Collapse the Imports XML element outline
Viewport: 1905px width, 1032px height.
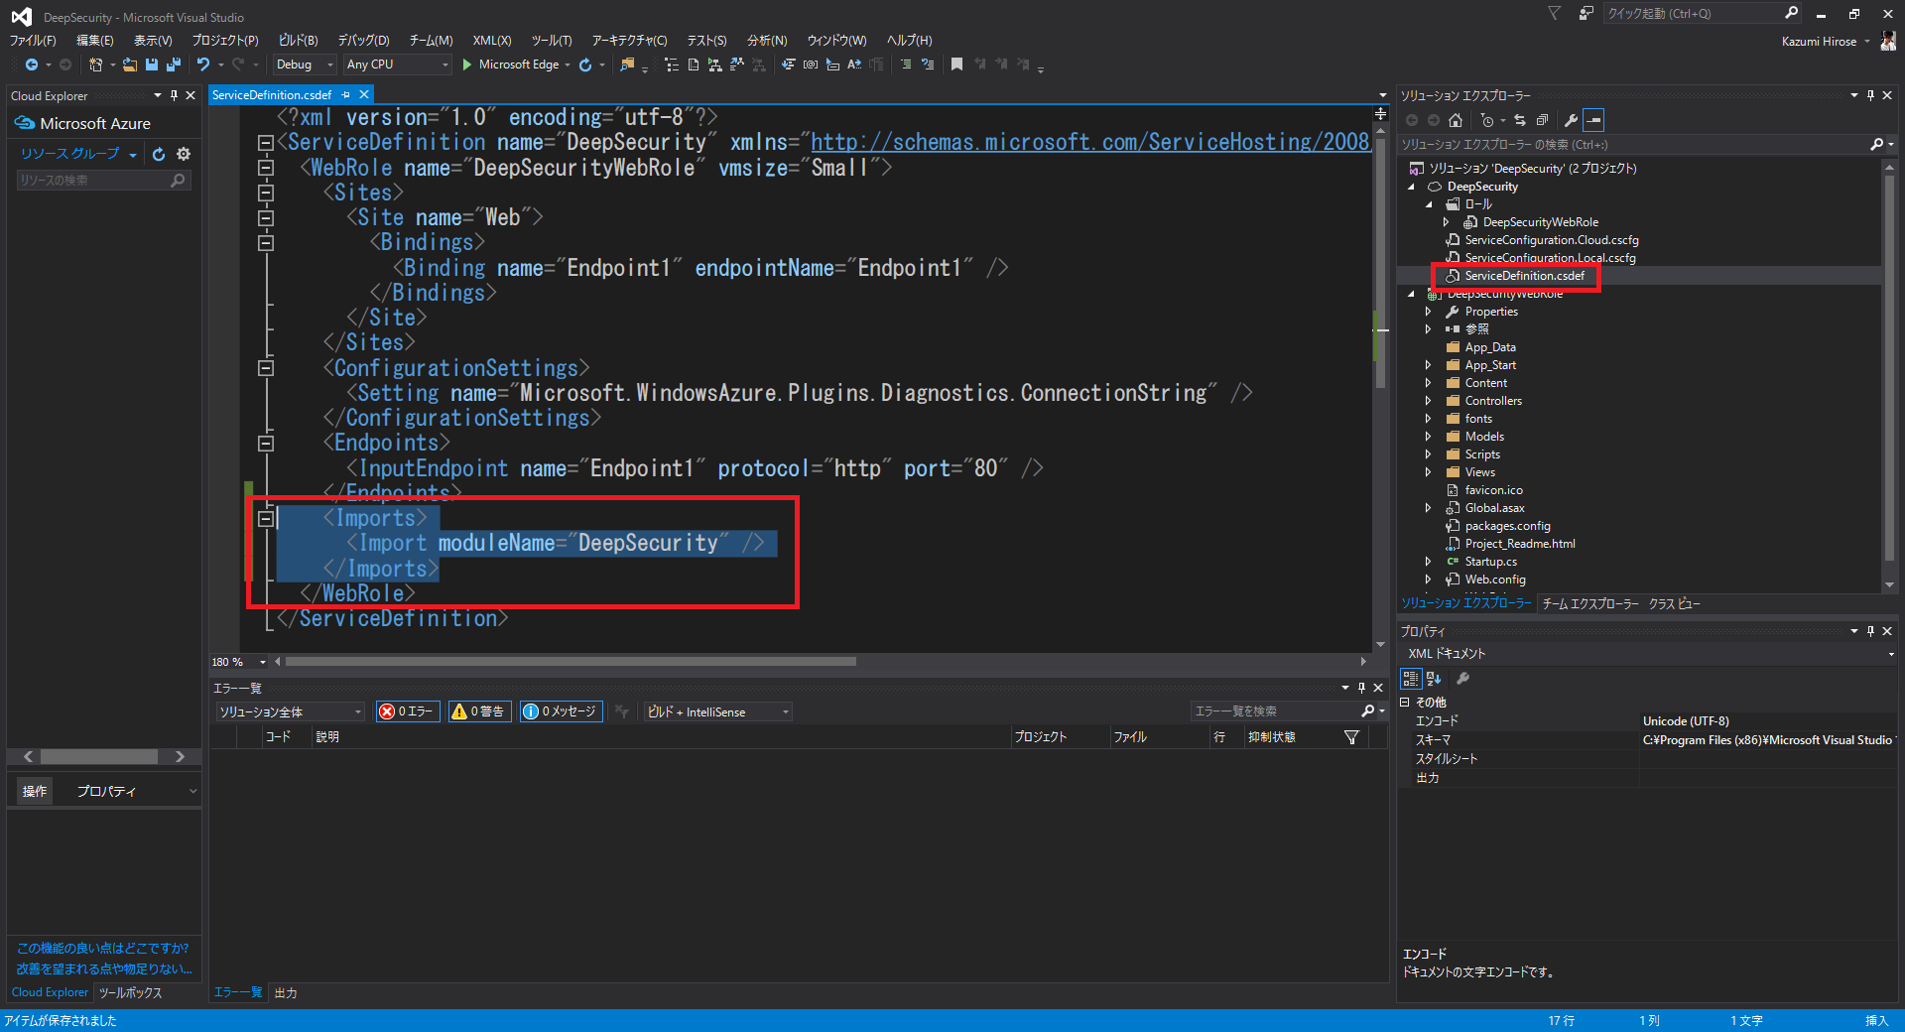click(266, 518)
